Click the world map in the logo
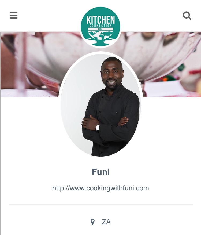Viewport: 201px width, 235px height. click(100, 36)
